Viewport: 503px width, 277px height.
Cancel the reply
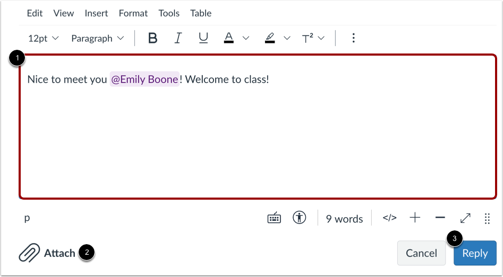[x=421, y=253]
